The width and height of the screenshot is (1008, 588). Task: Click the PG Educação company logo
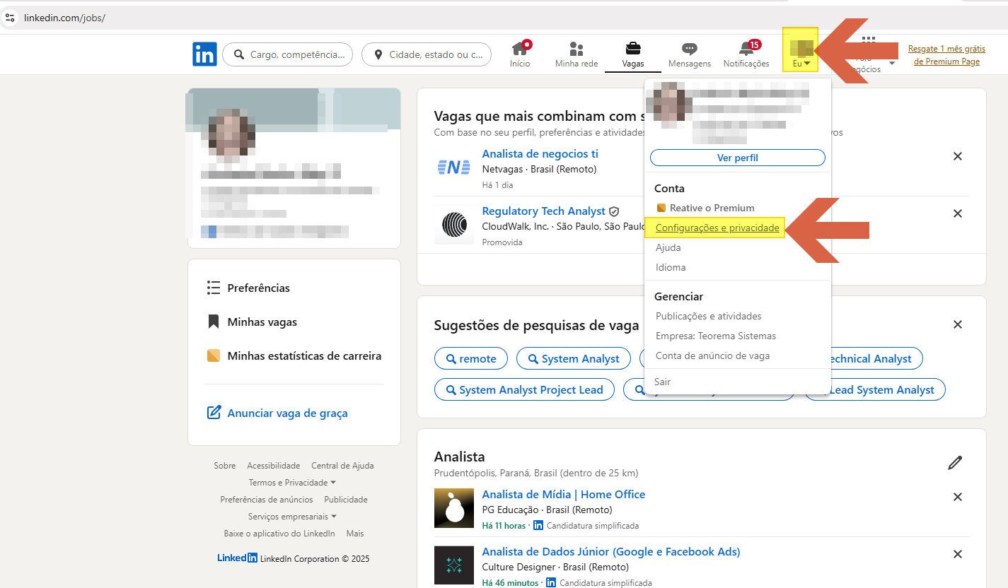(x=454, y=508)
